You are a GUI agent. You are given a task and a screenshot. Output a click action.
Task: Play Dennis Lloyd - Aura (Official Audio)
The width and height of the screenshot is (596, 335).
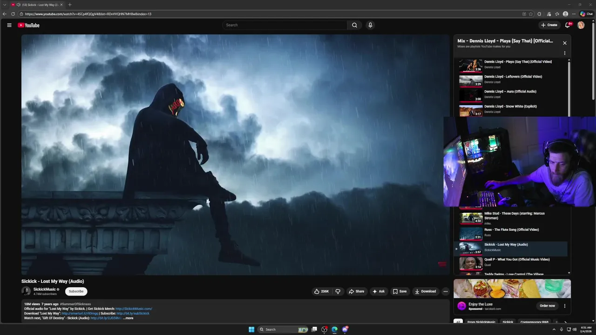coord(511,94)
